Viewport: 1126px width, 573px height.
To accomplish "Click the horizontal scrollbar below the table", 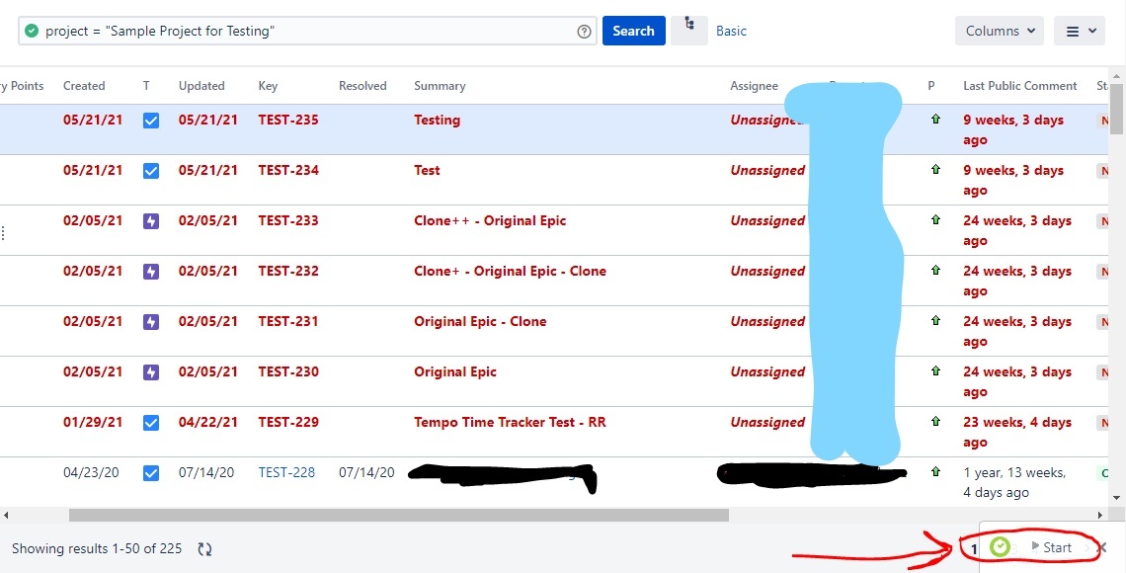I will [x=398, y=515].
